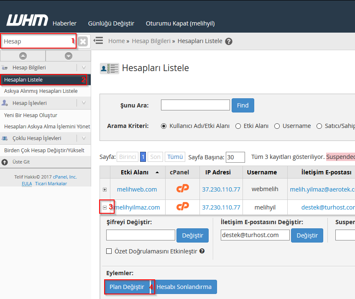Open the Haberler menu item
The height and width of the screenshot is (299, 355).
(x=64, y=23)
